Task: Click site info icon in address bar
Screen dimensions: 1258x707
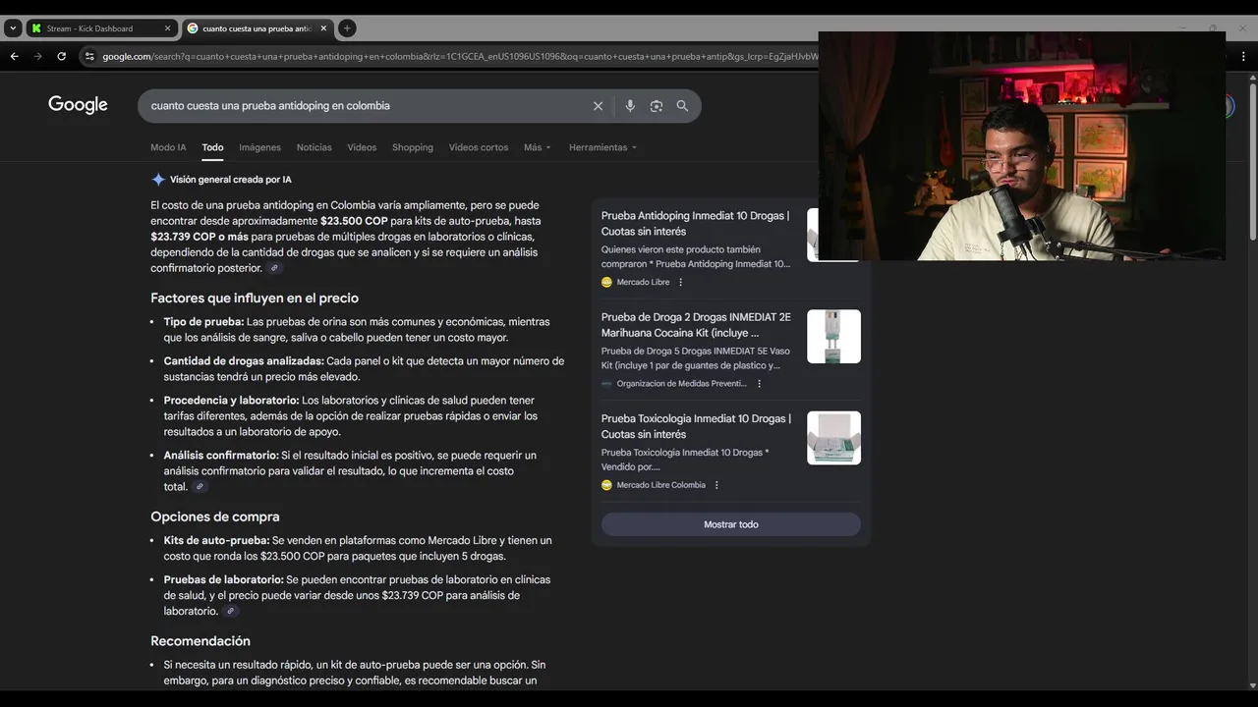Action: [89, 56]
